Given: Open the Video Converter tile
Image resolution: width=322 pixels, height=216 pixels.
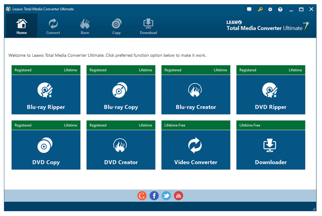Looking at the screenshot, I should 196,150.
